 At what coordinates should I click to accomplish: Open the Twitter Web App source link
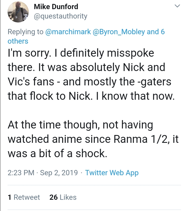coord(112,173)
